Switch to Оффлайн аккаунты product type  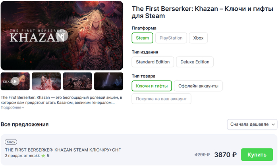pyautogui.click(x=198, y=86)
